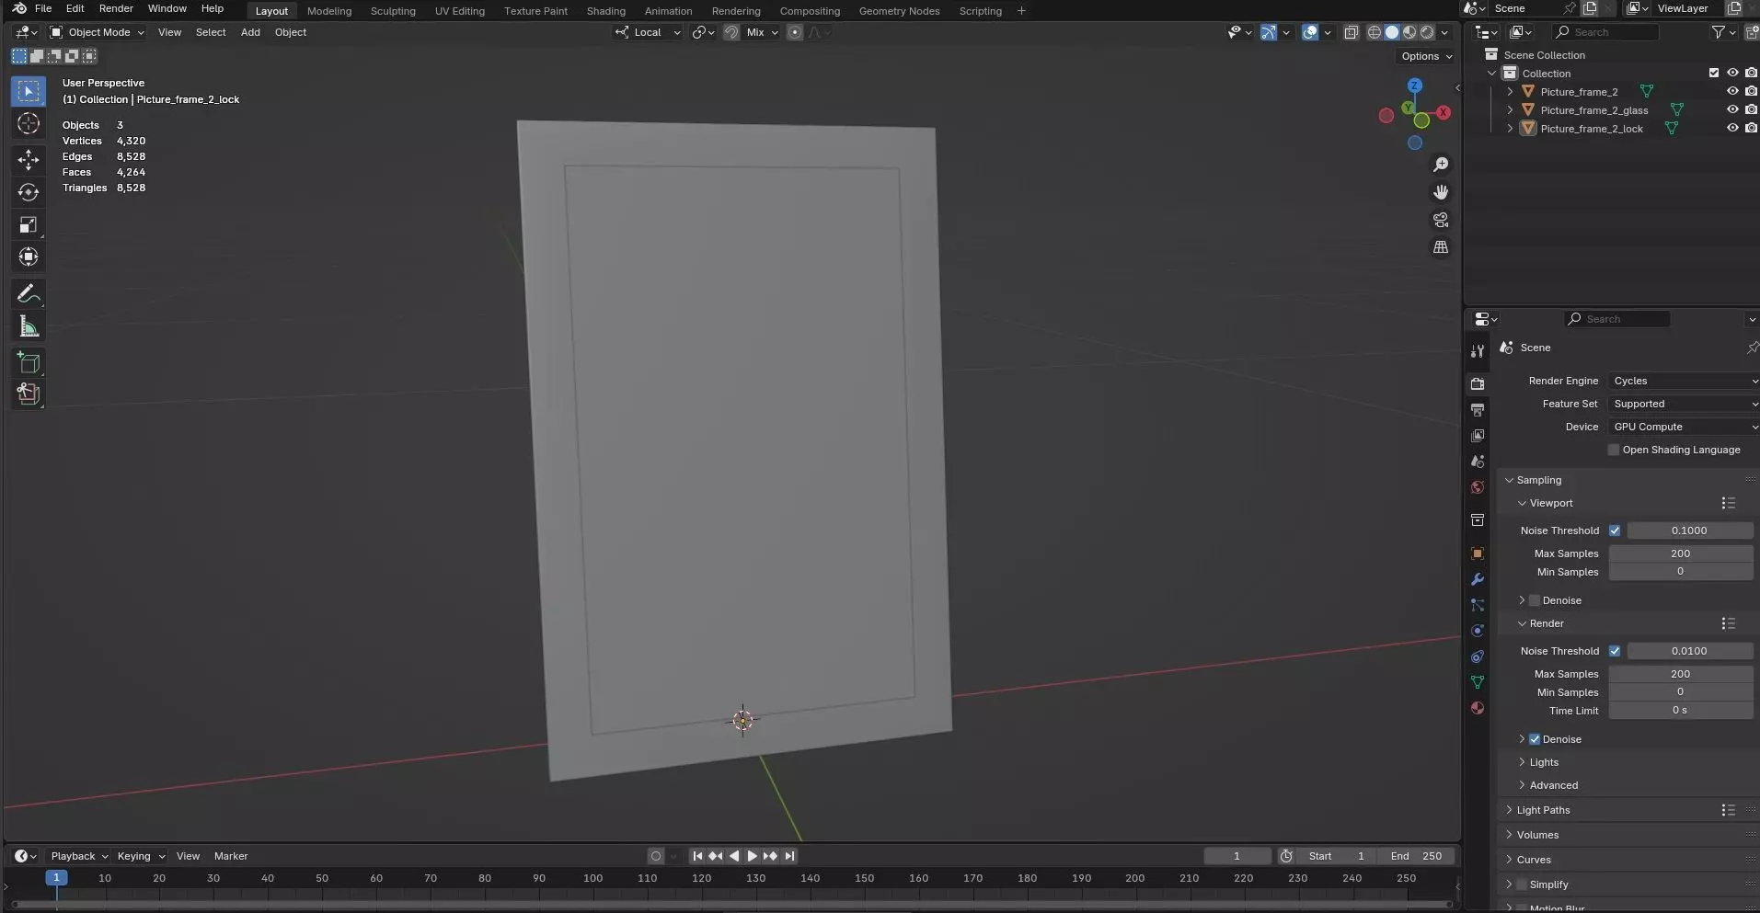The image size is (1760, 913).
Task: Click the Render Time Limit field
Action: point(1680,710)
